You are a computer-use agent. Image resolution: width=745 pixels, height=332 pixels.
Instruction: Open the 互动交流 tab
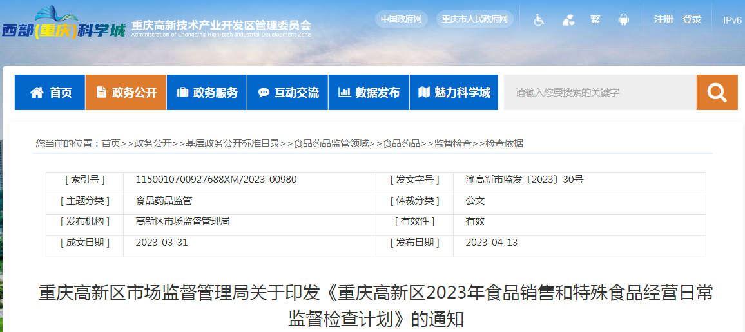coord(288,93)
